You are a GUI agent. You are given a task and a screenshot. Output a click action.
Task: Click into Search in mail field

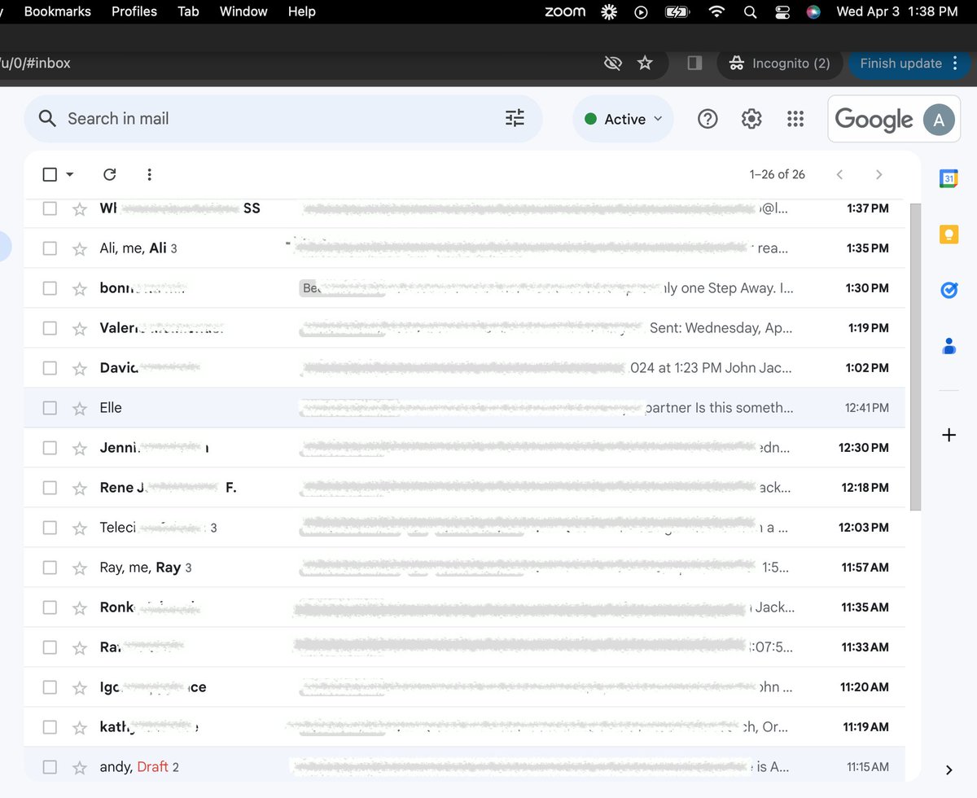coord(283,119)
